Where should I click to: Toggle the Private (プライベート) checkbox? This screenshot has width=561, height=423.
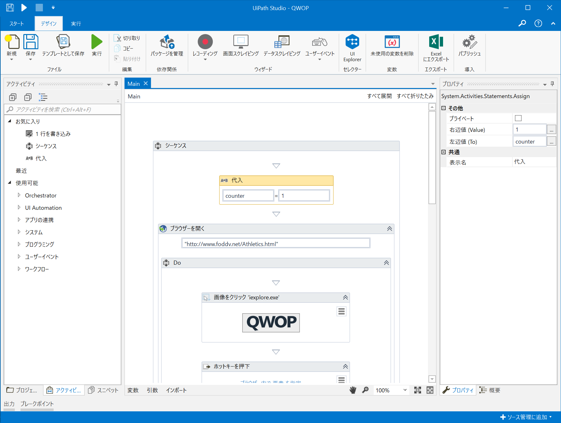[518, 118]
